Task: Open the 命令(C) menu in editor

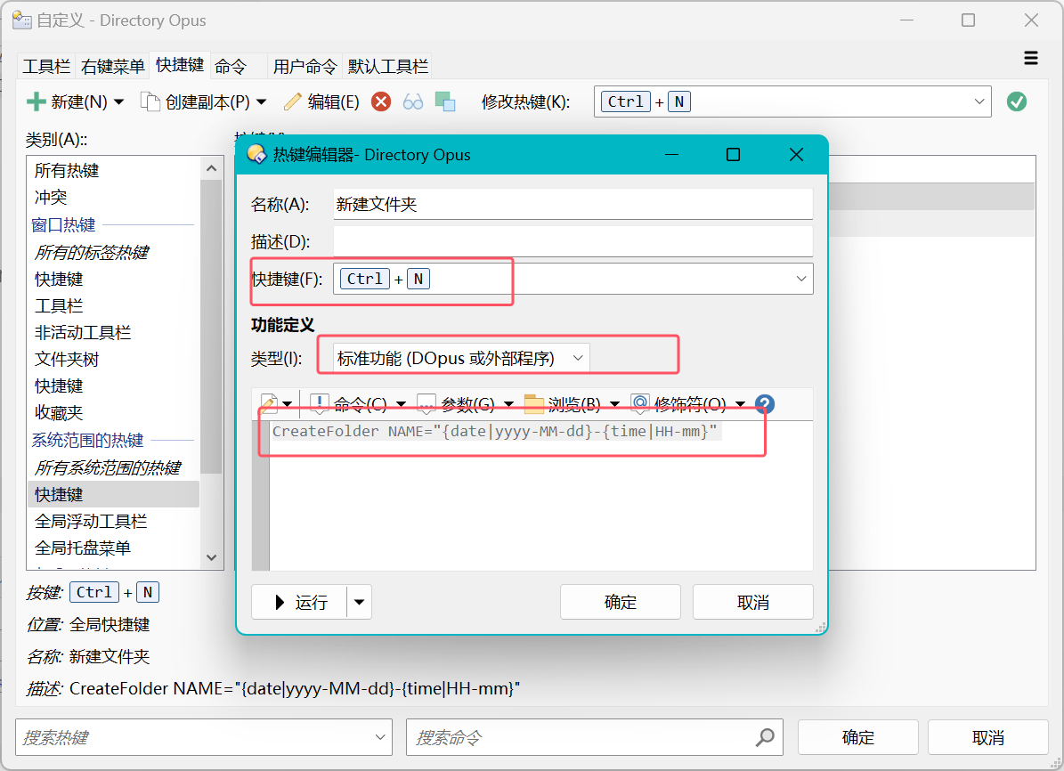Action: click(358, 404)
